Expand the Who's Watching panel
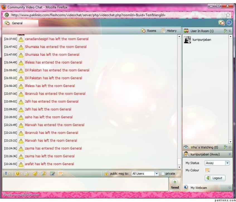 (x=230, y=147)
